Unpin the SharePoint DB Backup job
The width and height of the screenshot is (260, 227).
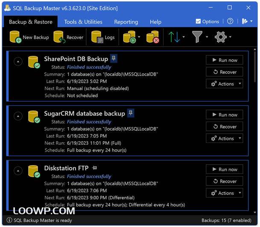(114, 58)
